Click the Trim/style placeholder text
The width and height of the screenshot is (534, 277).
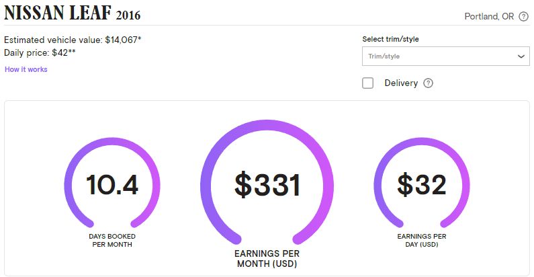pyautogui.click(x=384, y=56)
